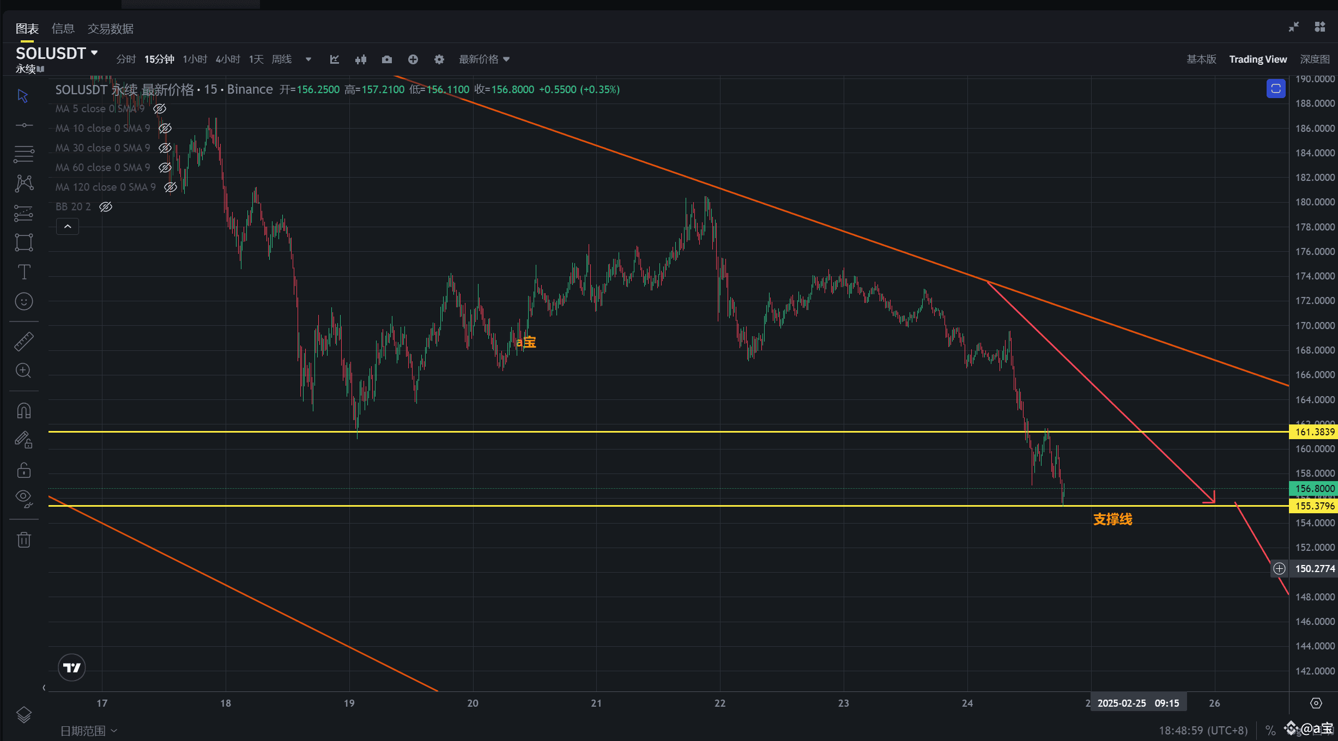Image resolution: width=1338 pixels, height=741 pixels.
Task: Toggle stay in drawing mode
Action: (x=23, y=440)
